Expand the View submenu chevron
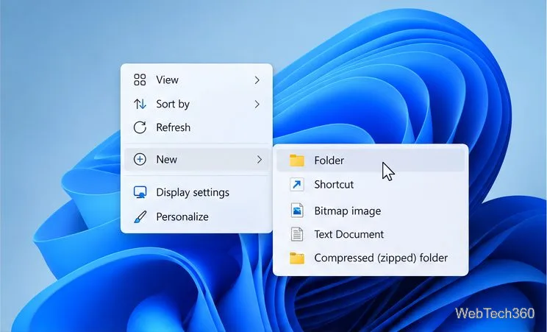 point(257,80)
